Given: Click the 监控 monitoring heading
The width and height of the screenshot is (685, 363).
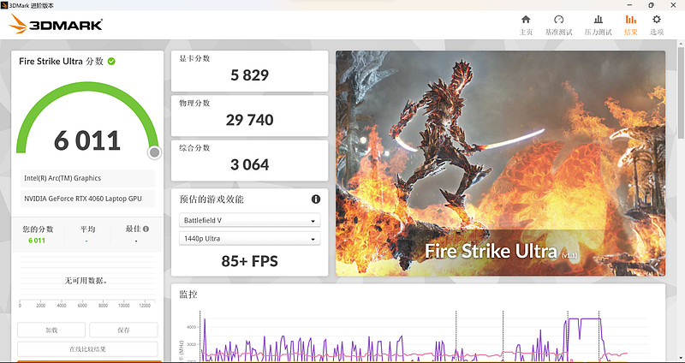Looking at the screenshot, I should [188, 295].
